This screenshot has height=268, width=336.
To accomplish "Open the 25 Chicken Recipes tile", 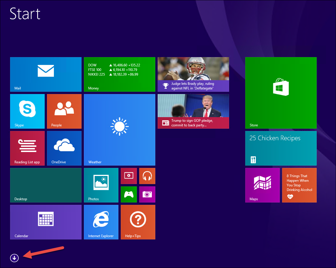I will [281, 148].
